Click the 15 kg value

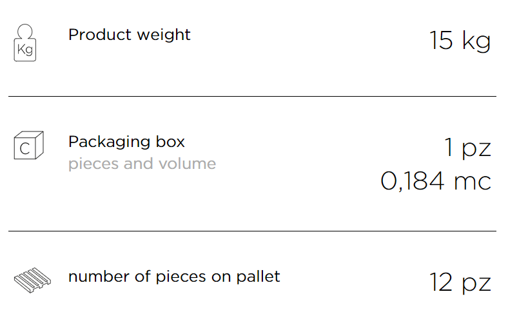coord(460,41)
